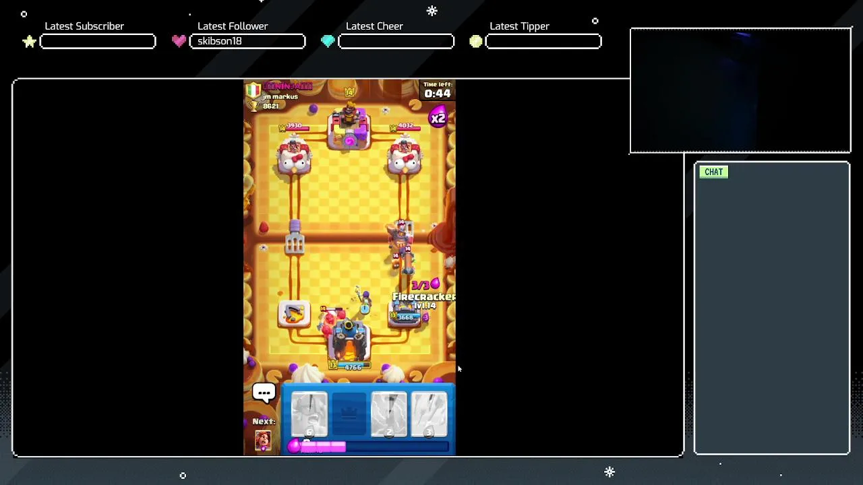
Task: Click the empty Latest Tipper field
Action: pyautogui.click(x=543, y=41)
